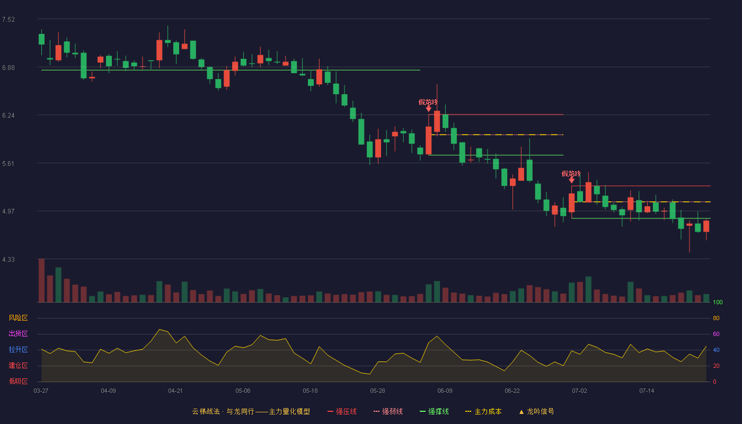Click the 出货区 axis label
The width and height of the screenshot is (742, 424).
(x=18, y=334)
